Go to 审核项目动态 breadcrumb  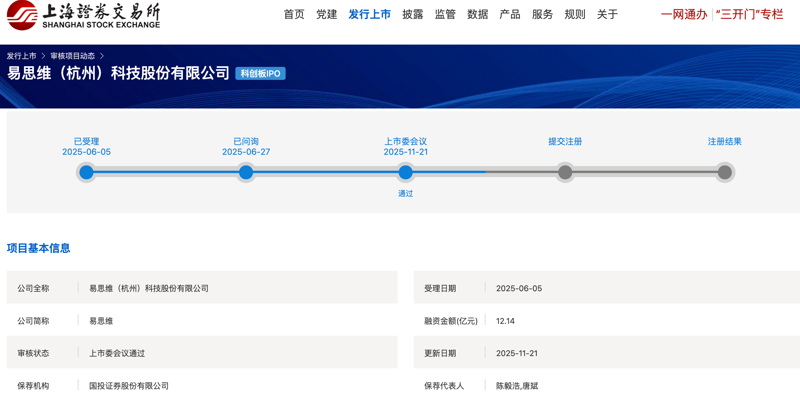[72, 56]
